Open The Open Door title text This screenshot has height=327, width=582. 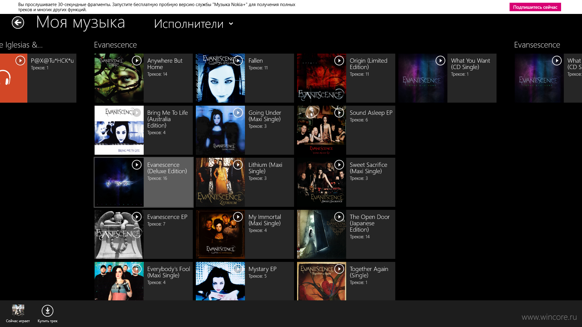click(x=370, y=223)
